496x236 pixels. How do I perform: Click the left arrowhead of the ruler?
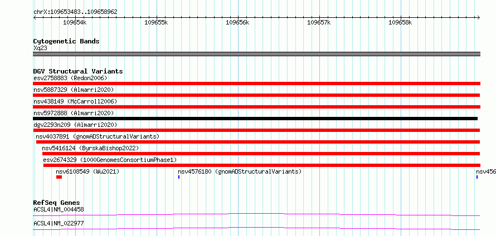coord(35,18)
